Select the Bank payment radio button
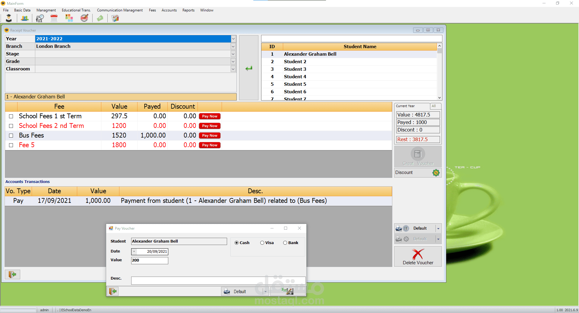The width and height of the screenshot is (579, 313). [x=285, y=243]
